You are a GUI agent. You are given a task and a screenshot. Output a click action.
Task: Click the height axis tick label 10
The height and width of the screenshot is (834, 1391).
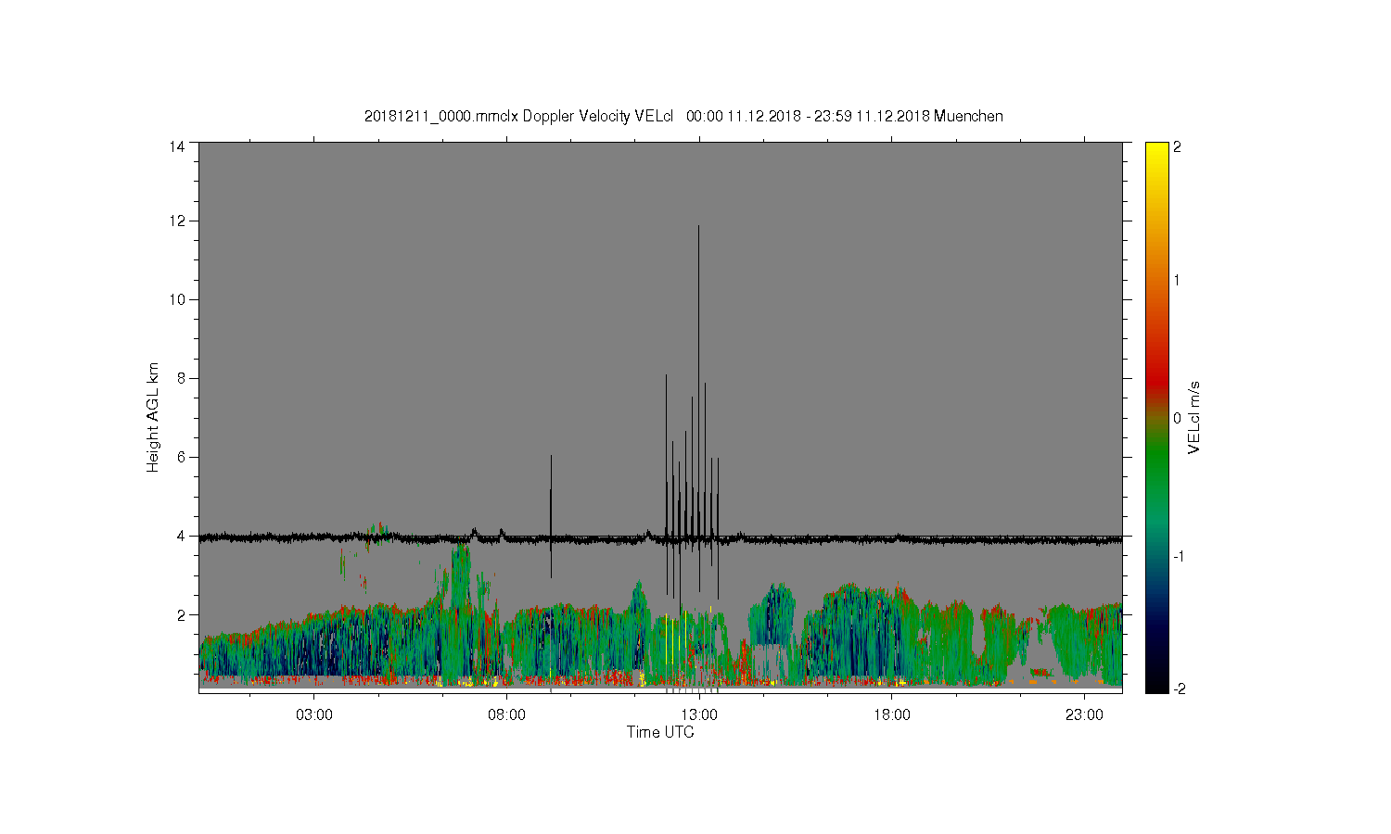177,300
